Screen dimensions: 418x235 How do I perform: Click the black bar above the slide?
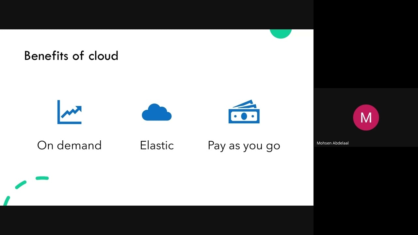tap(157, 15)
